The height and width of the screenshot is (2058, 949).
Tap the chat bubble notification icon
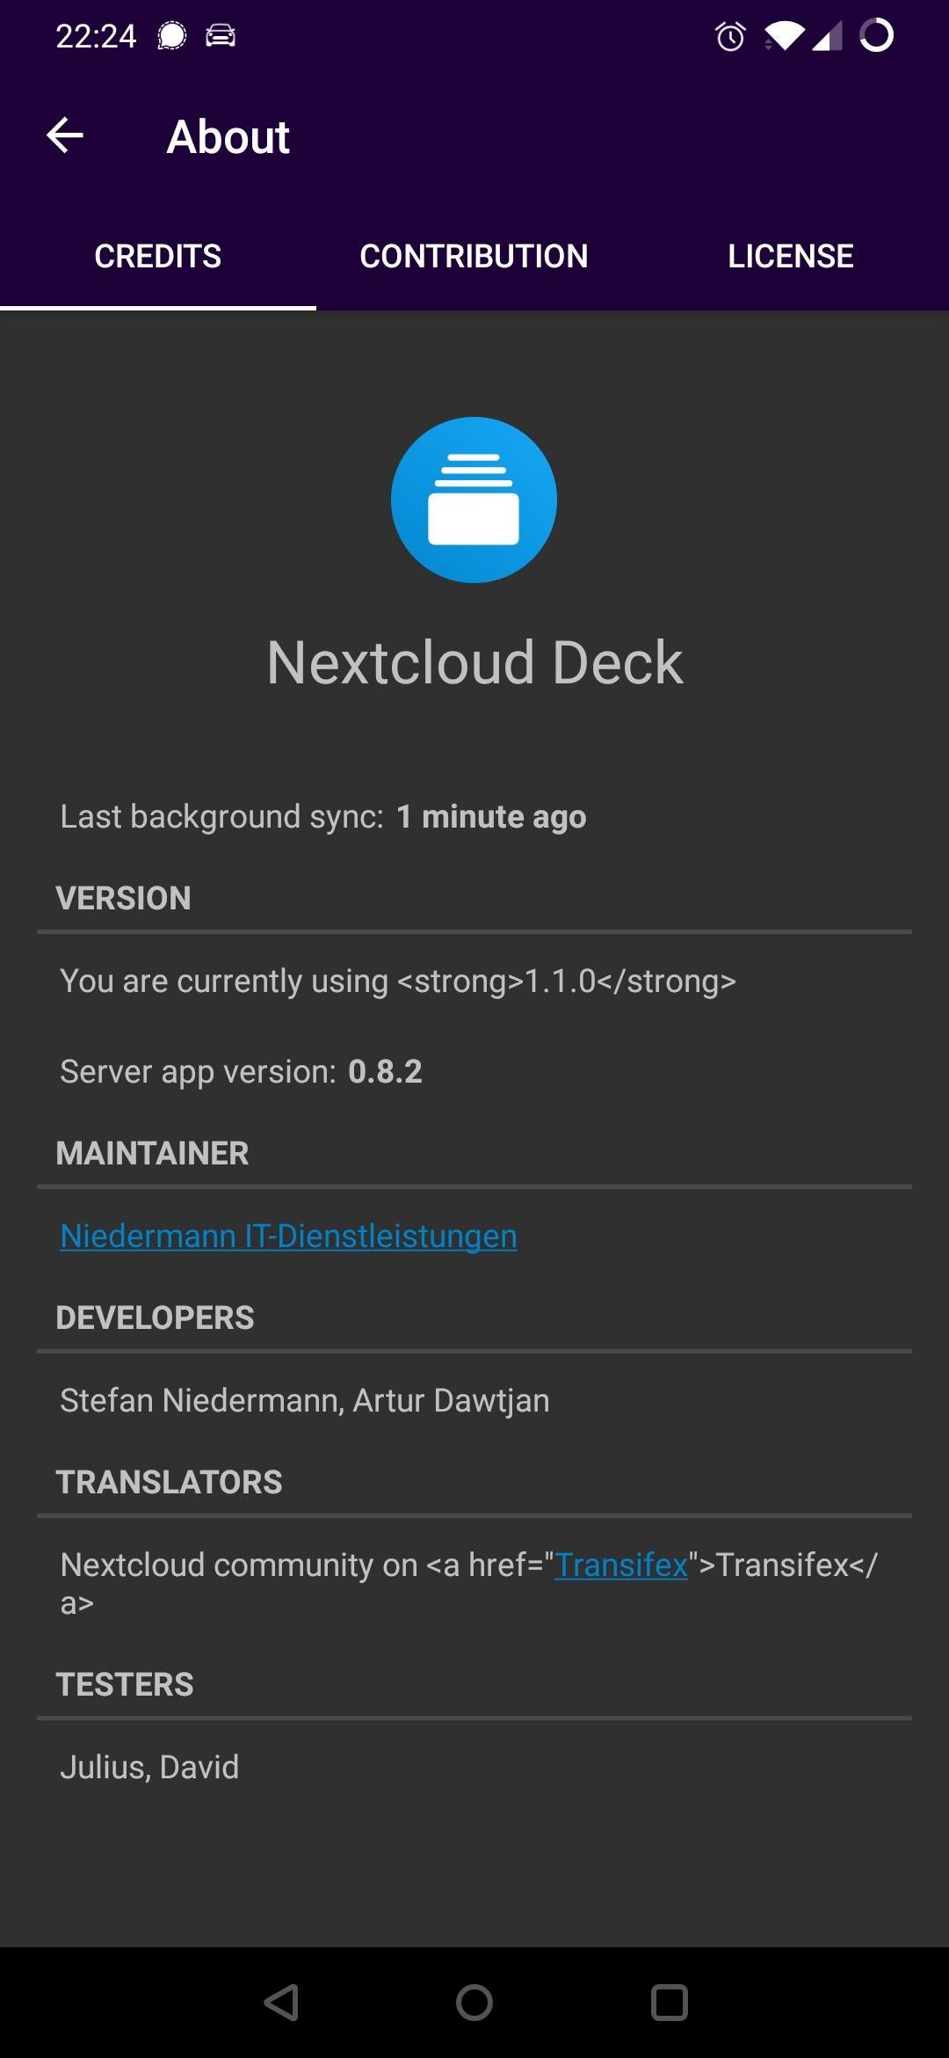[172, 36]
